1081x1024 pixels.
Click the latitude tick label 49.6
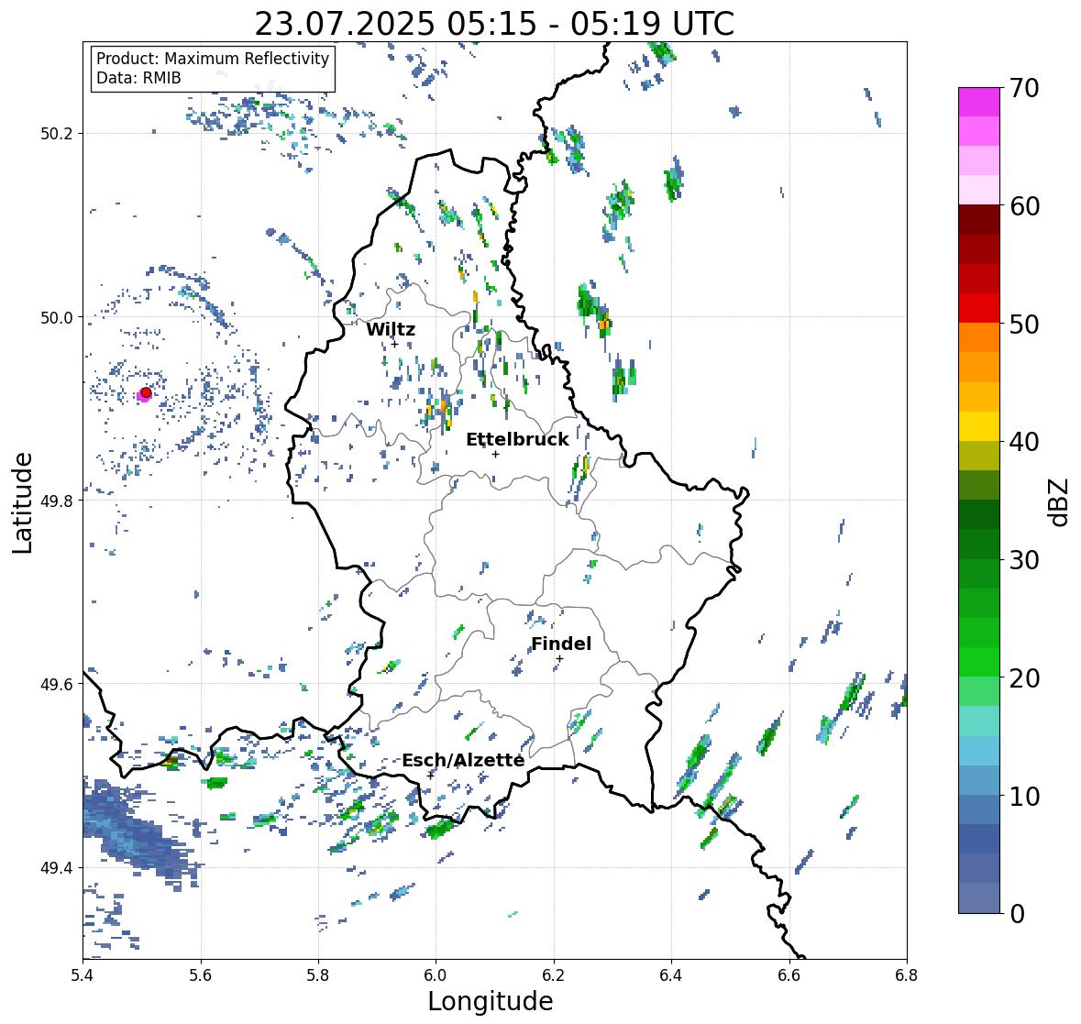tap(56, 684)
